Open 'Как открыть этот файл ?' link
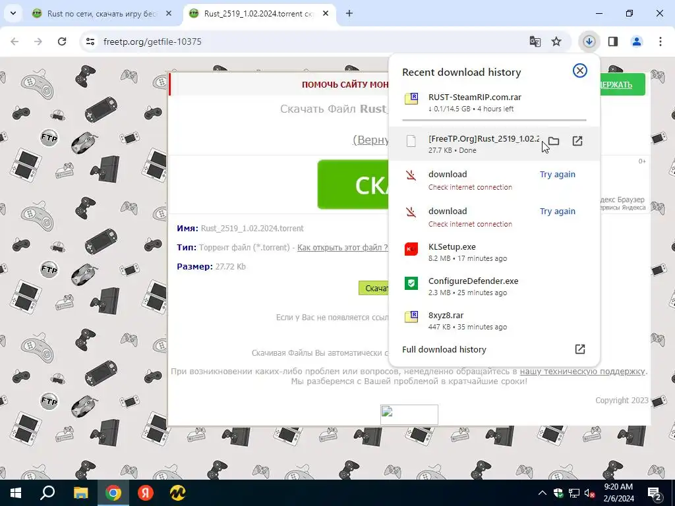This screenshot has width=675, height=506. click(x=342, y=248)
